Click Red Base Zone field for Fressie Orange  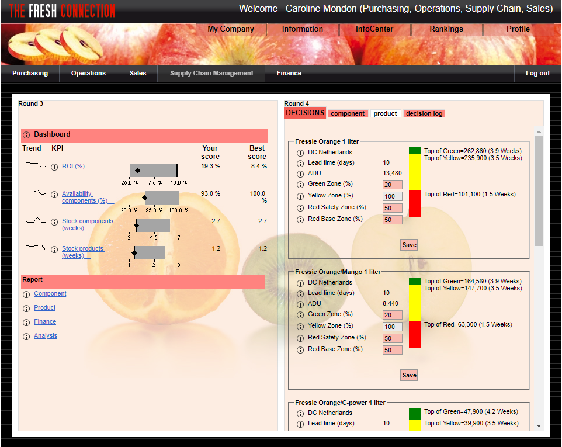click(393, 220)
